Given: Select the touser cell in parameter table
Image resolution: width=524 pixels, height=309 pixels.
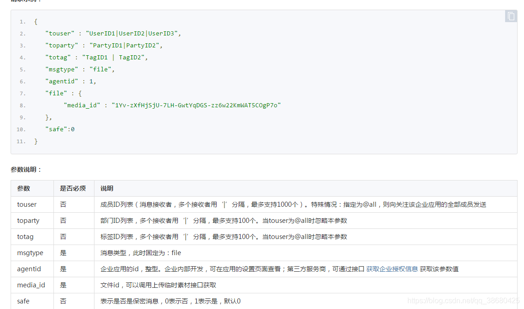Looking at the screenshot, I should [27, 204].
